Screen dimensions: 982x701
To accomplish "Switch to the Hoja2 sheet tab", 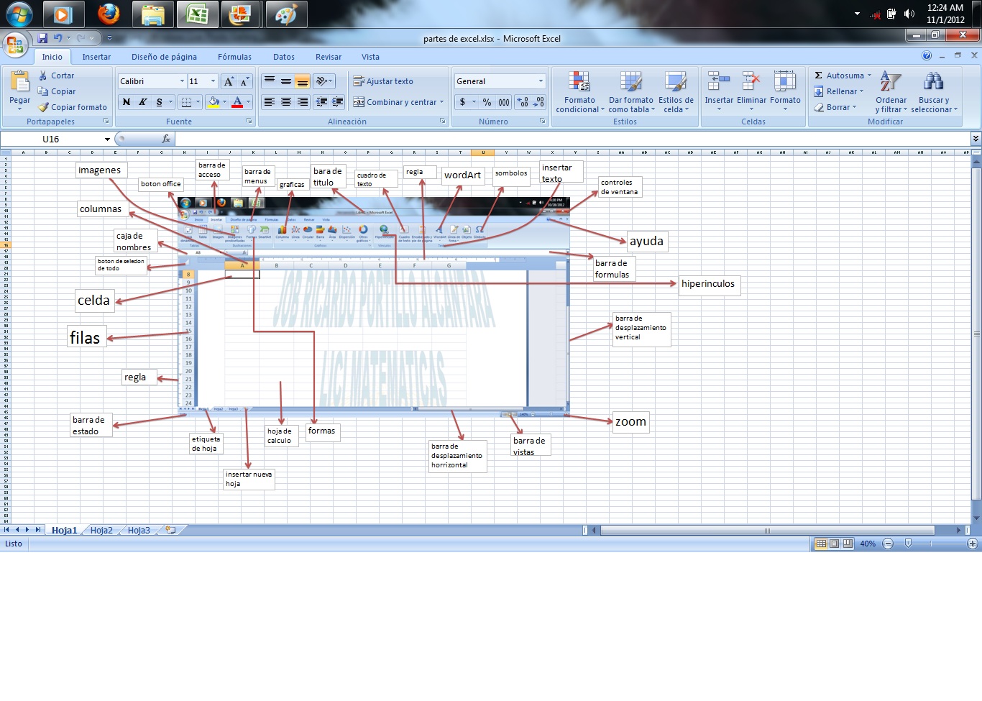I will click(x=101, y=530).
